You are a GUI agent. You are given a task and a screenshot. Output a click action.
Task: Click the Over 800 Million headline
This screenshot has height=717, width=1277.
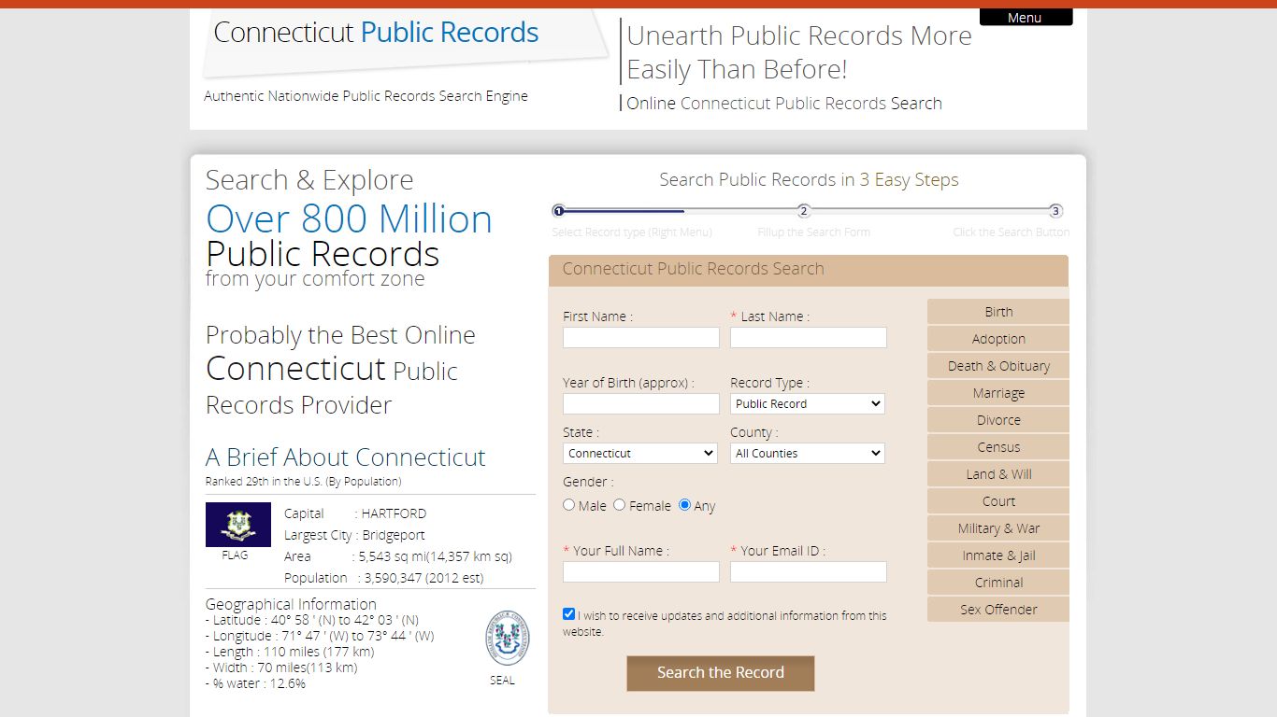point(349,219)
